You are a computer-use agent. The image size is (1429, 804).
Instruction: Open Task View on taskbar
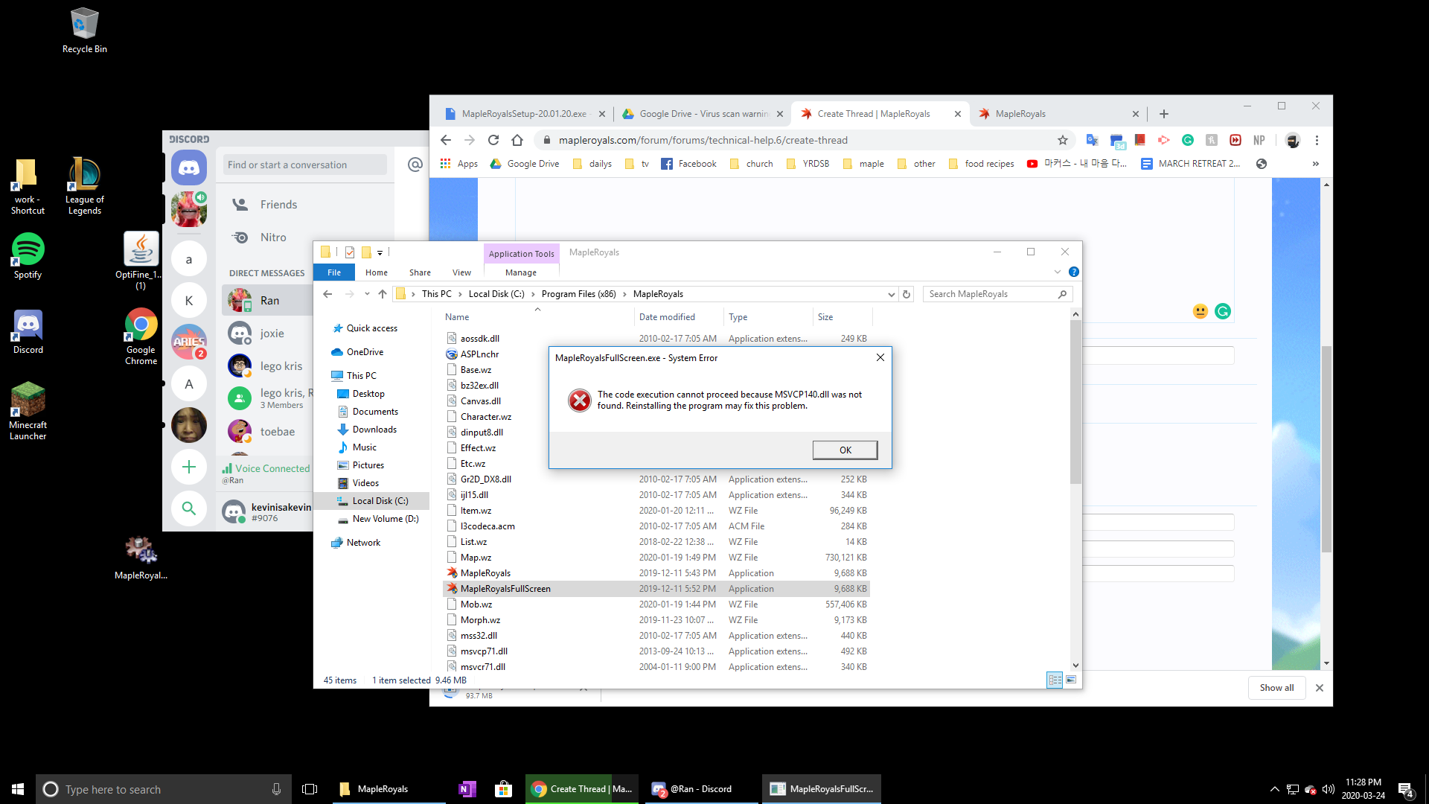310,789
